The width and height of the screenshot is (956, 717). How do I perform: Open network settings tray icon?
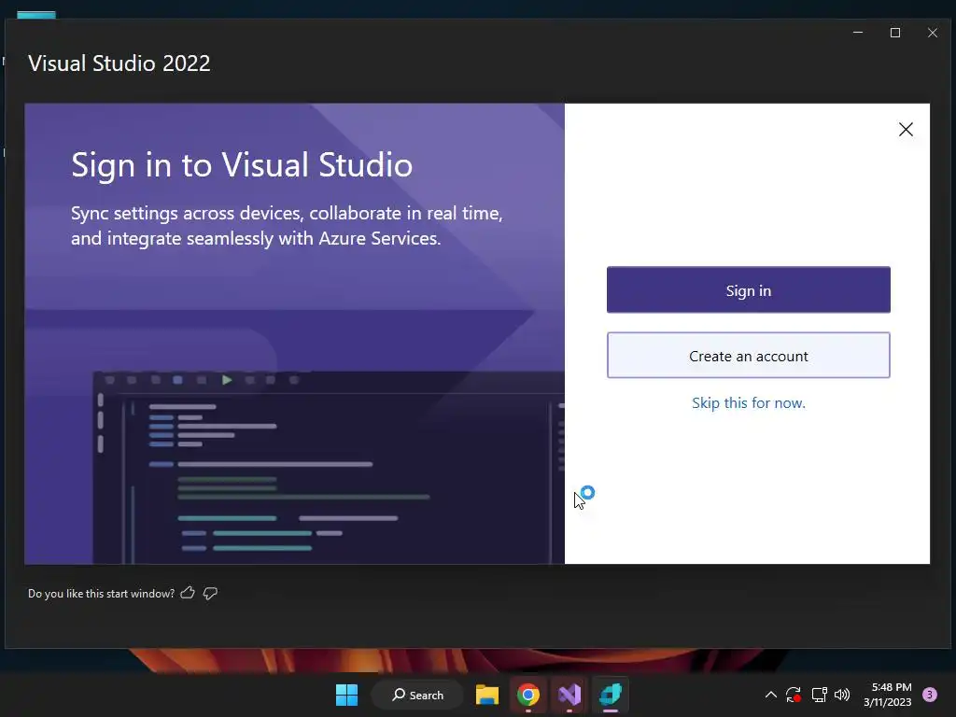tap(819, 695)
